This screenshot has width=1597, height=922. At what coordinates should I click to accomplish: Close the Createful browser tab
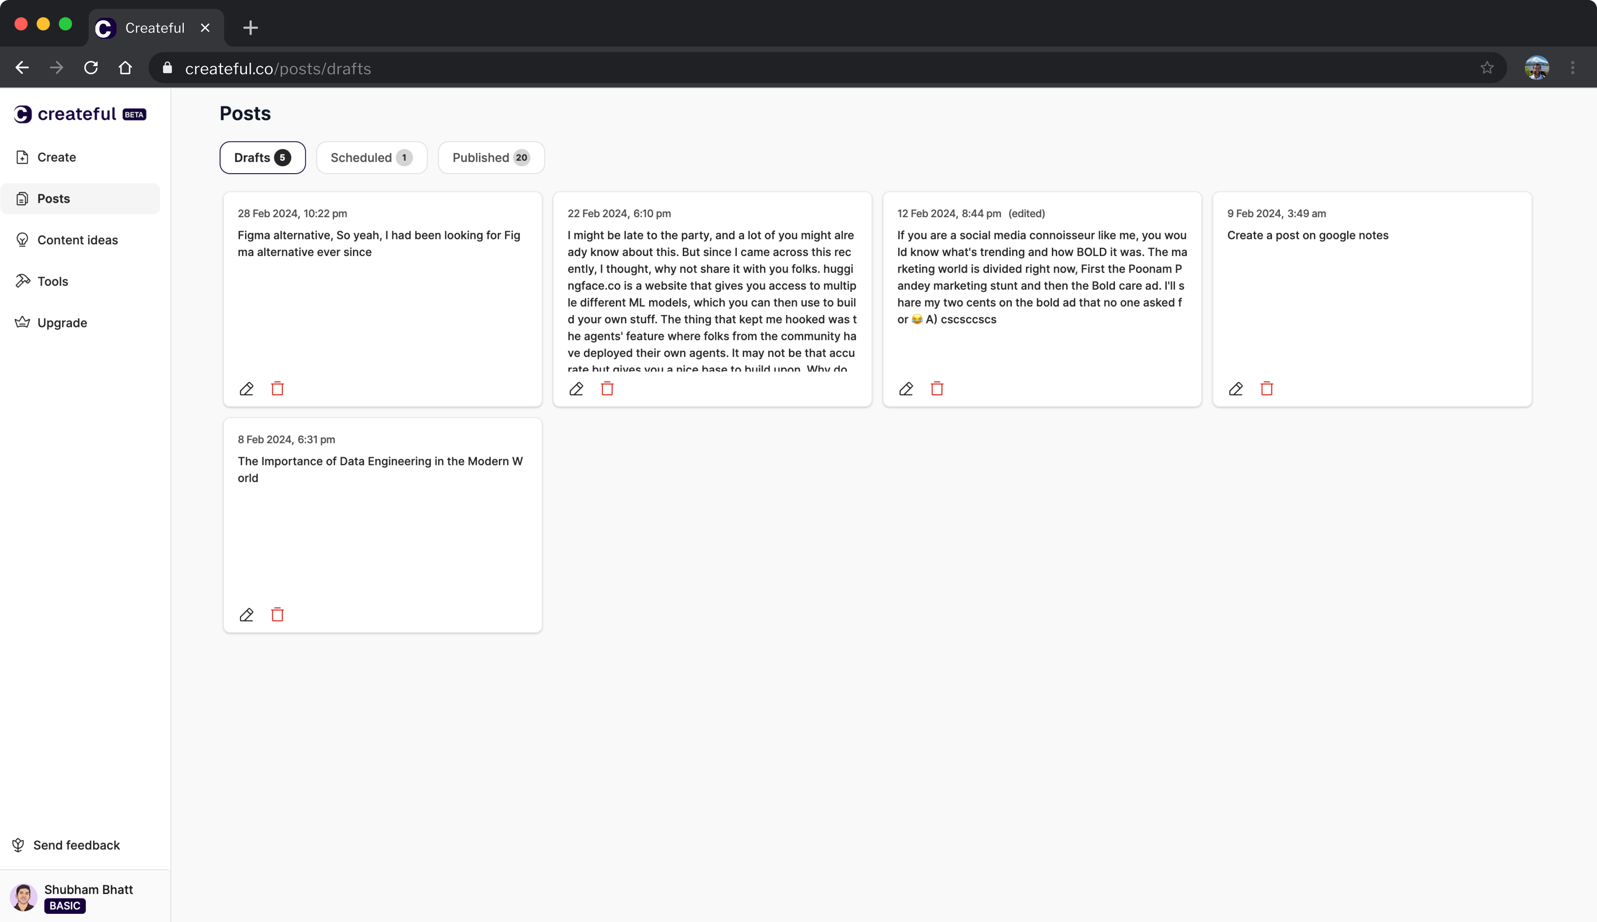pyautogui.click(x=205, y=28)
